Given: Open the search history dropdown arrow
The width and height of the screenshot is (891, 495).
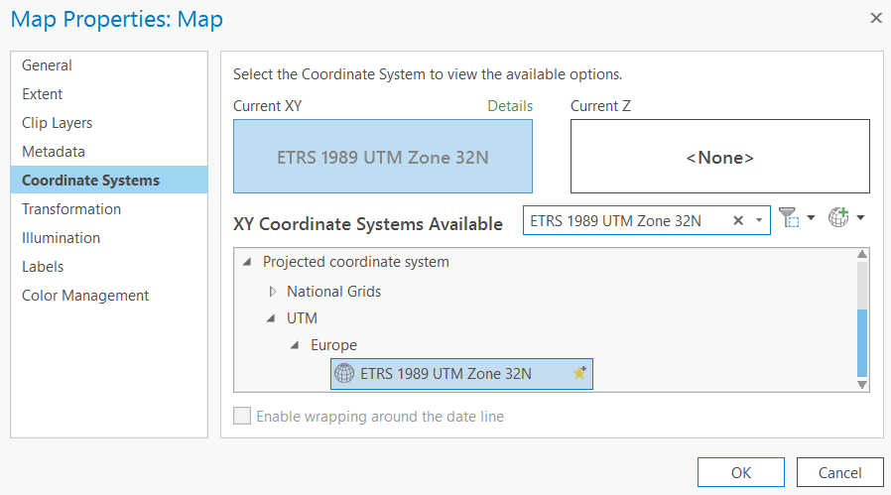Looking at the screenshot, I should click(759, 221).
